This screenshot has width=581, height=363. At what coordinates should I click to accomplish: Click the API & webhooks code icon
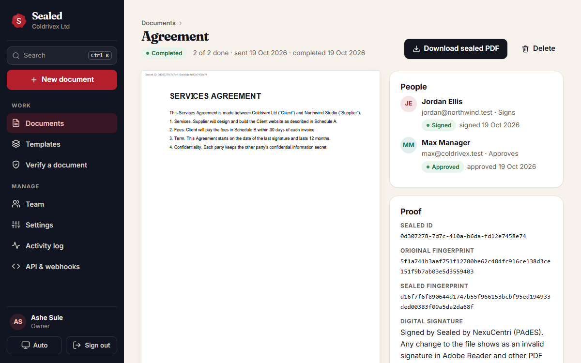click(x=16, y=267)
